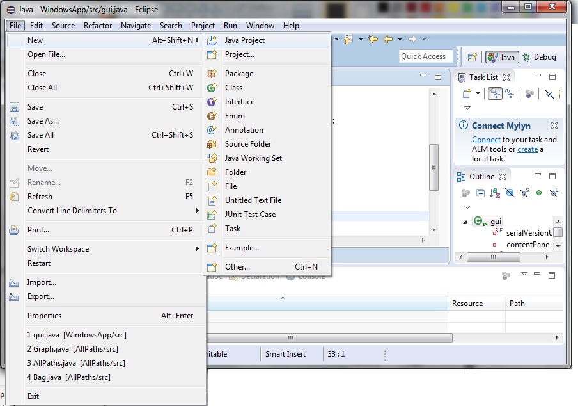
Task: Choose Switch Workspace in File menu
Action: tap(58, 249)
